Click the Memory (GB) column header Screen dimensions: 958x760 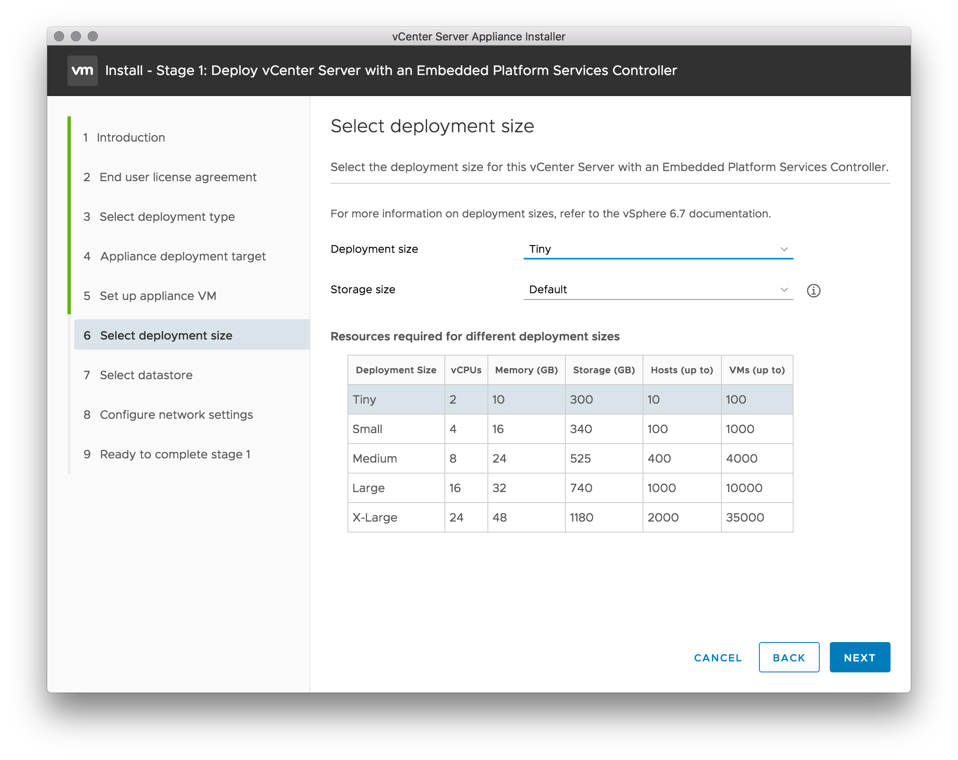526,370
